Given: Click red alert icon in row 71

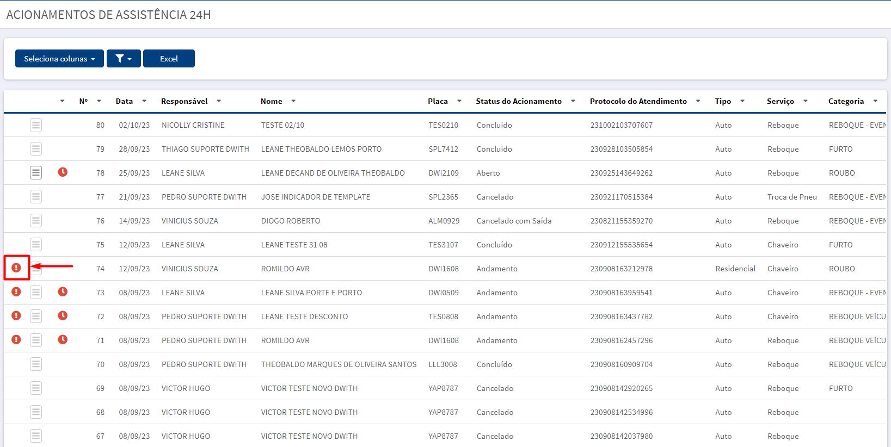Looking at the screenshot, I should [16, 340].
